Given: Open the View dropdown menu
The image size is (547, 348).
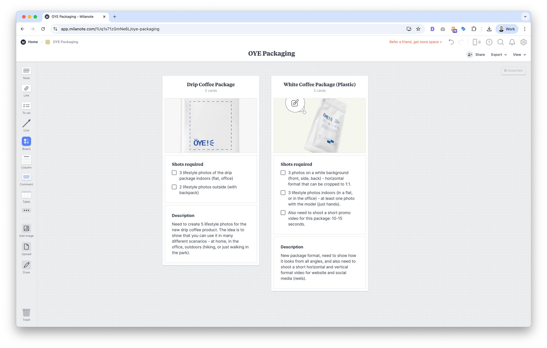Looking at the screenshot, I should click(519, 55).
